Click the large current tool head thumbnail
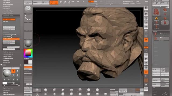This screenshot has width=172, height=96. (x=156, y=12)
